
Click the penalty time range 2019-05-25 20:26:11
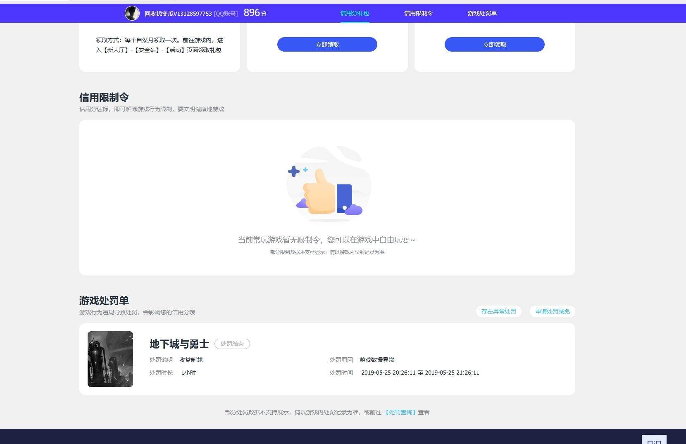point(420,373)
